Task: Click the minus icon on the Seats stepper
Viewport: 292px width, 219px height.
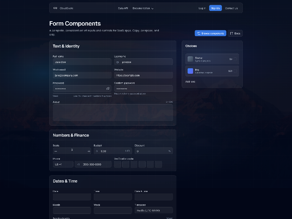Action: pyautogui.click(x=55, y=150)
